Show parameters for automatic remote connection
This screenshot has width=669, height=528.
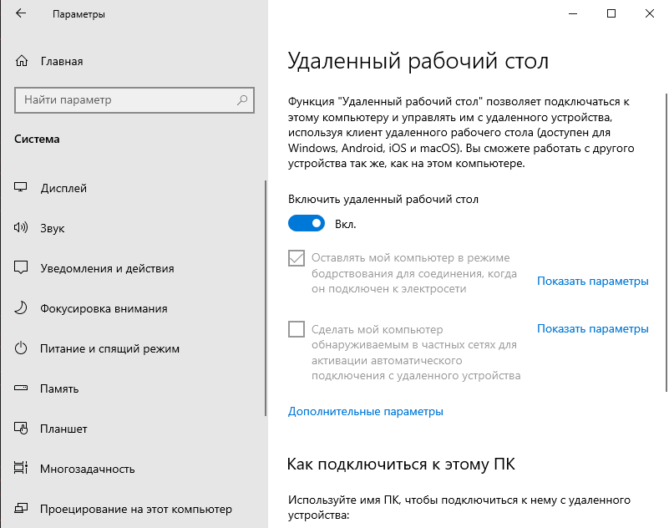tap(592, 328)
